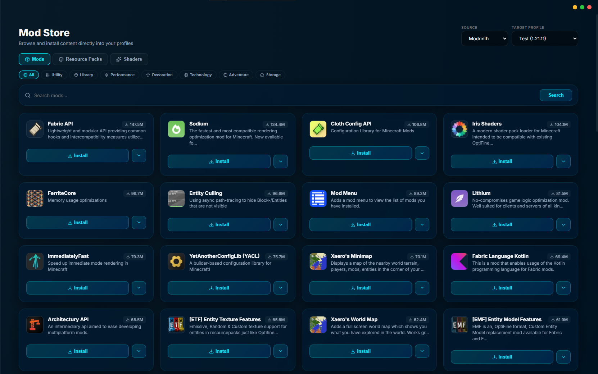Click the Iris Shaders colorful icon

coord(459,129)
